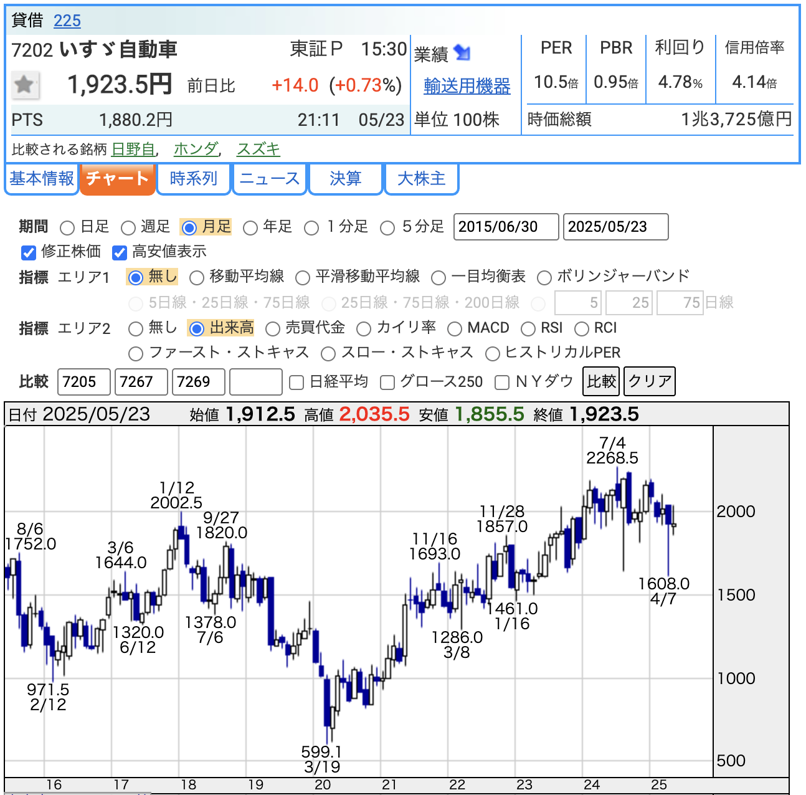Image resolution: width=806 pixels, height=795 pixels.
Task: Select ファースト・ストキャス indicator
Action: [135, 354]
